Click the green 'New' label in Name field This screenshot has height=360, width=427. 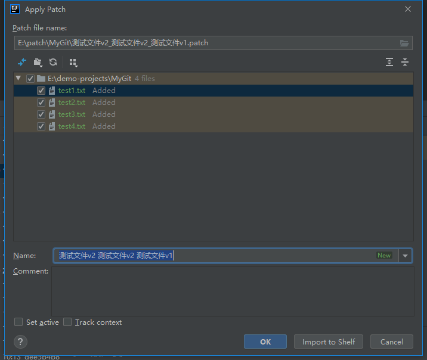(x=384, y=255)
